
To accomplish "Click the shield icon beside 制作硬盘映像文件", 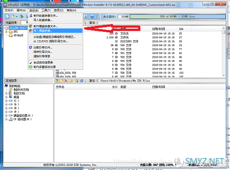I will tap(30, 26).
